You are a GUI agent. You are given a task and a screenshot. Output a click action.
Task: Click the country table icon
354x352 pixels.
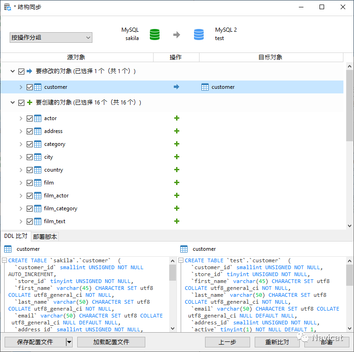[38, 170]
